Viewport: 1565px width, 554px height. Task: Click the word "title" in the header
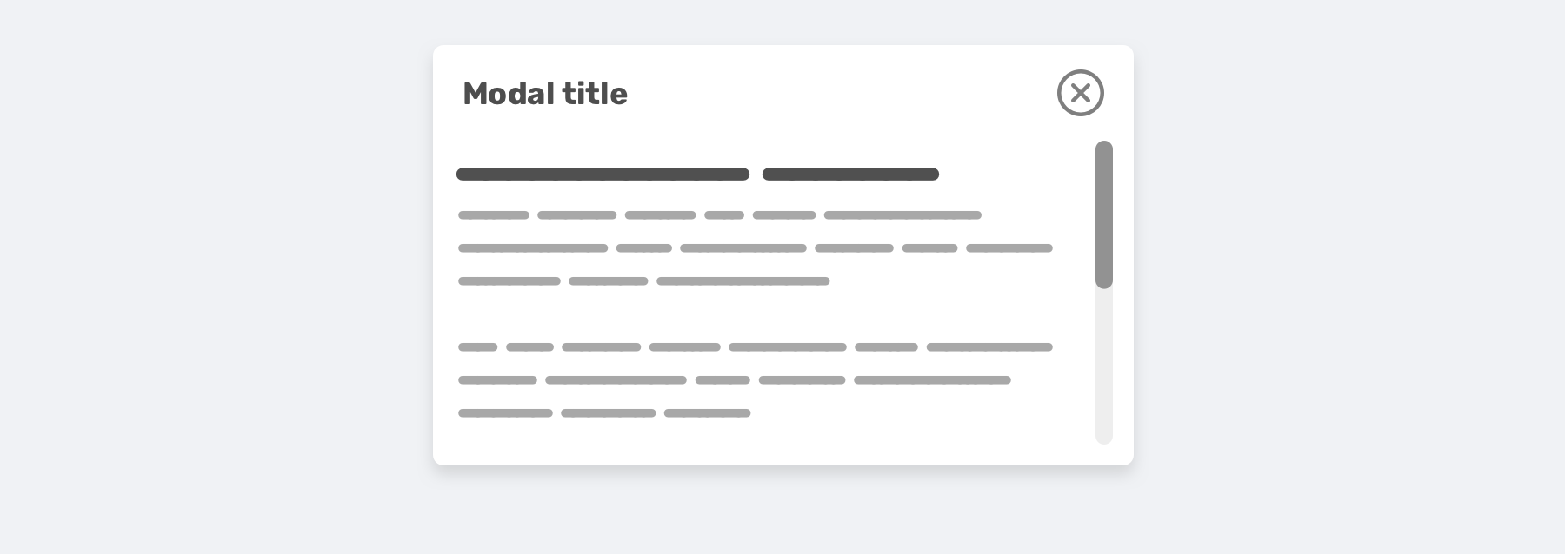pyautogui.click(x=595, y=94)
